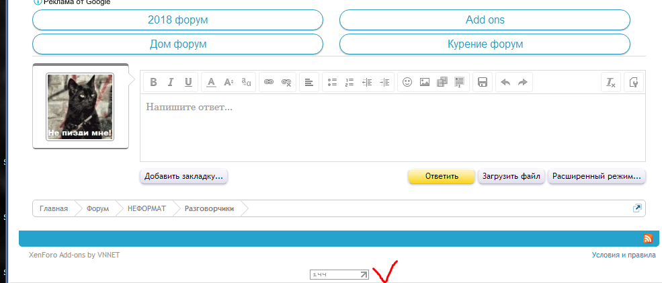
Task: Toggle italic text formatting
Action: pyautogui.click(x=171, y=82)
